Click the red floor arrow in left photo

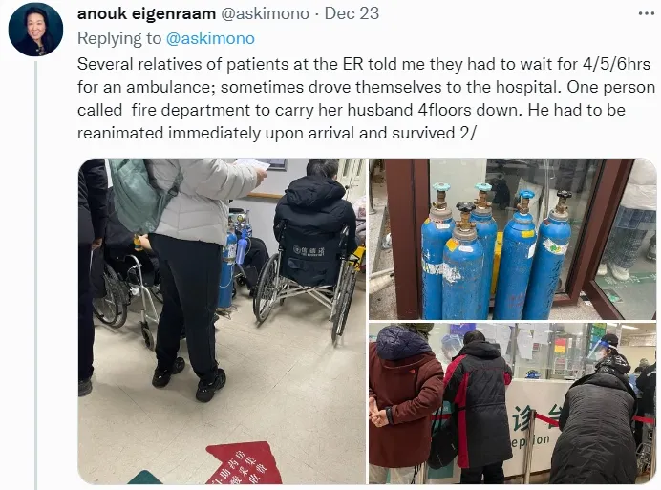(x=244, y=463)
